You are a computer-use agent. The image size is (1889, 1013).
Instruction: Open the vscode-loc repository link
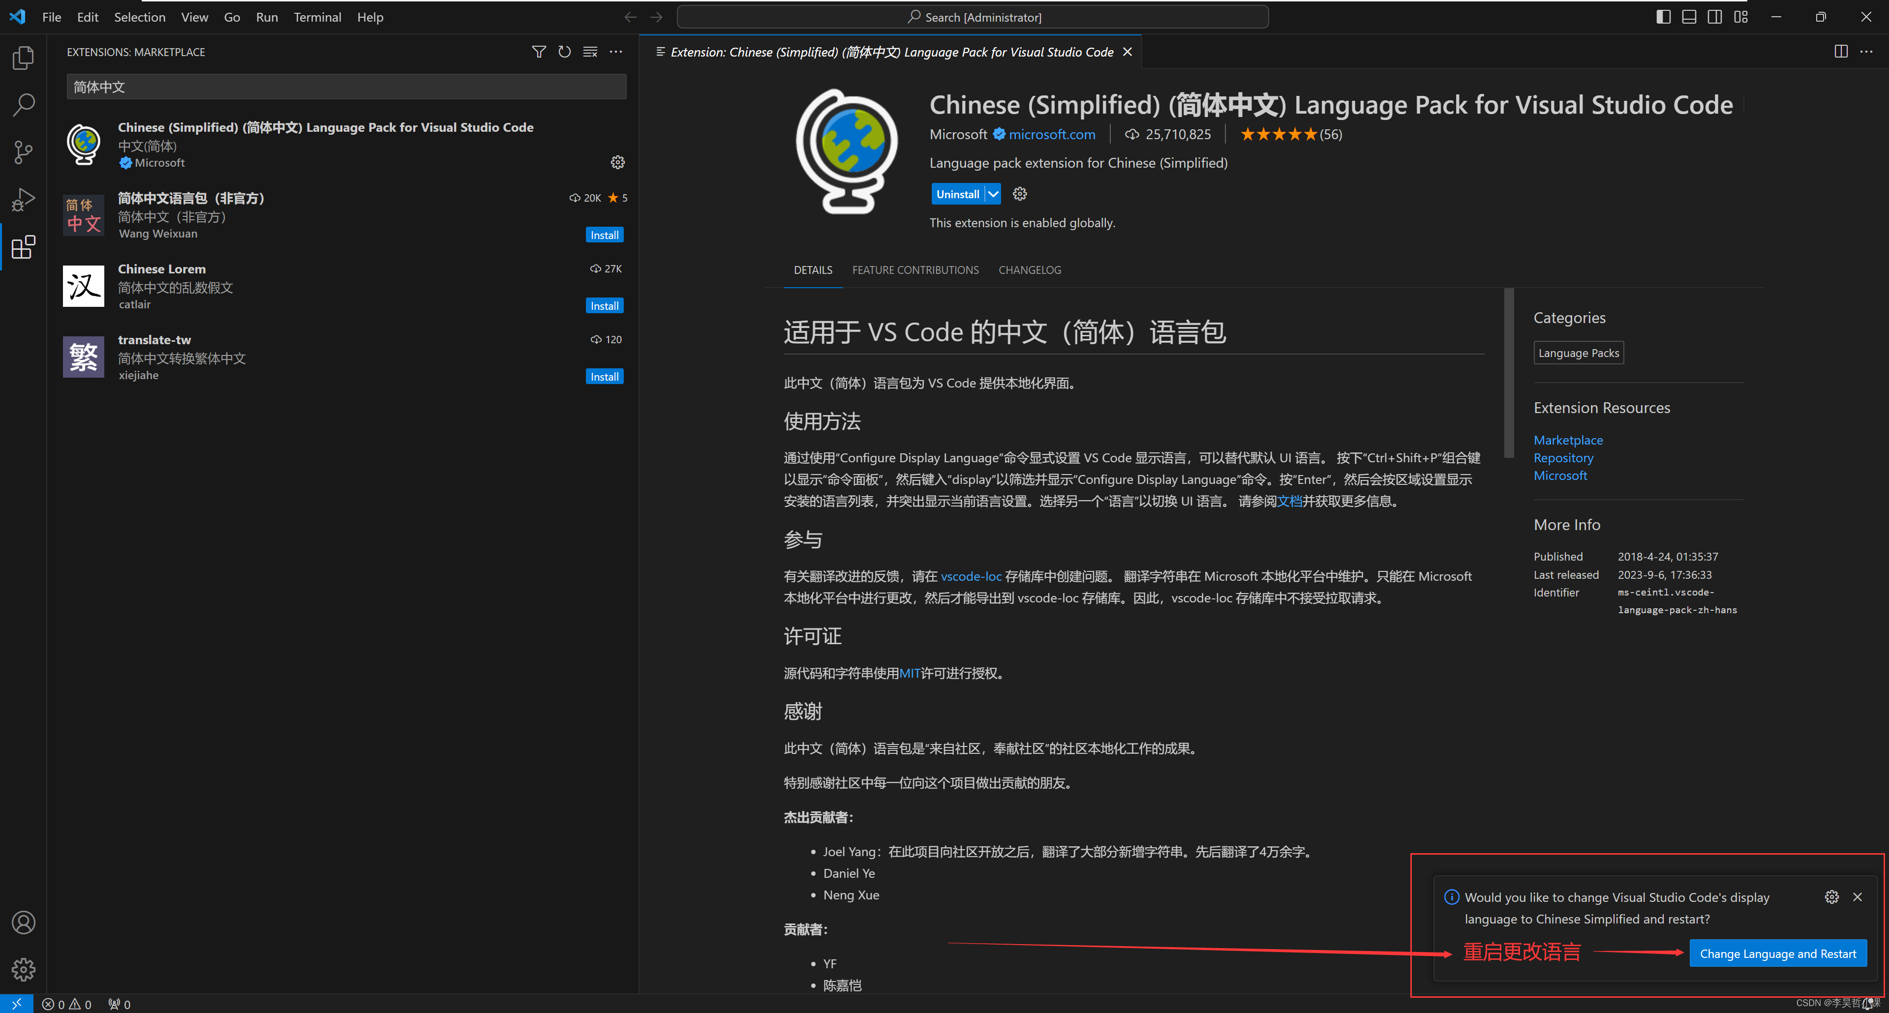click(x=971, y=576)
